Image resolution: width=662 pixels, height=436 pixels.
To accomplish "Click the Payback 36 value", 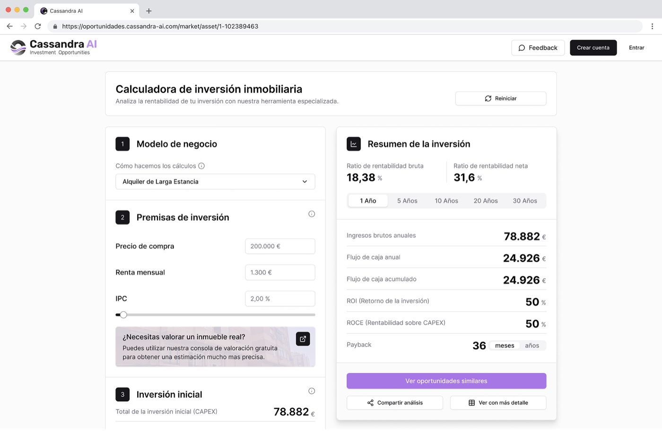I will point(479,346).
